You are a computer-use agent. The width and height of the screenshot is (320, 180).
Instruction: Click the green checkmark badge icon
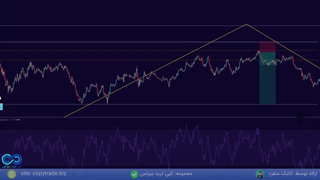pyautogui.click(x=134, y=174)
